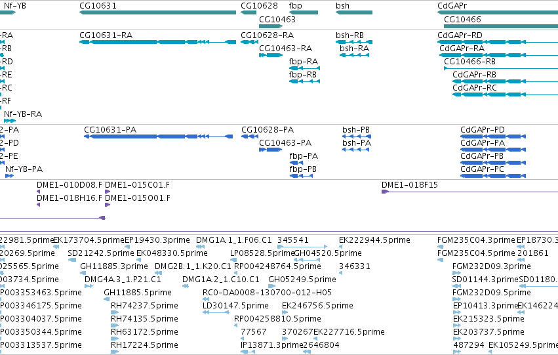Select the CdGAPr gene label
558x355 pixels.
coord(452,6)
